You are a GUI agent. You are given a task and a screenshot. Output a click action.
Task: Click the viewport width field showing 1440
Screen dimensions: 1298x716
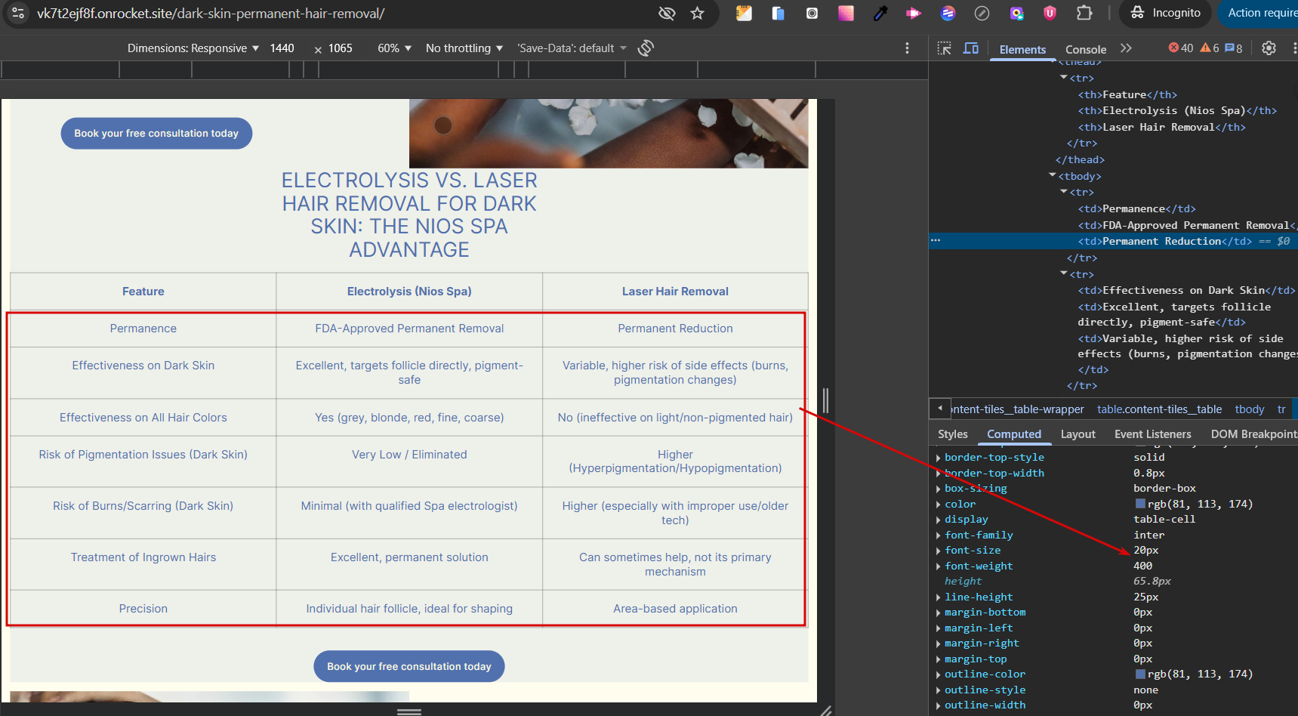tap(282, 48)
